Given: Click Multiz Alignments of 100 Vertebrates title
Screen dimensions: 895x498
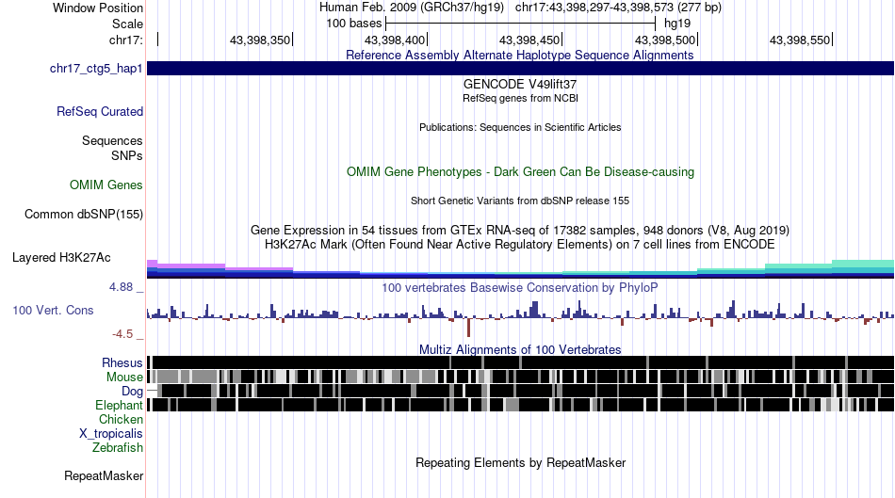Looking at the screenshot, I should click(x=520, y=349).
